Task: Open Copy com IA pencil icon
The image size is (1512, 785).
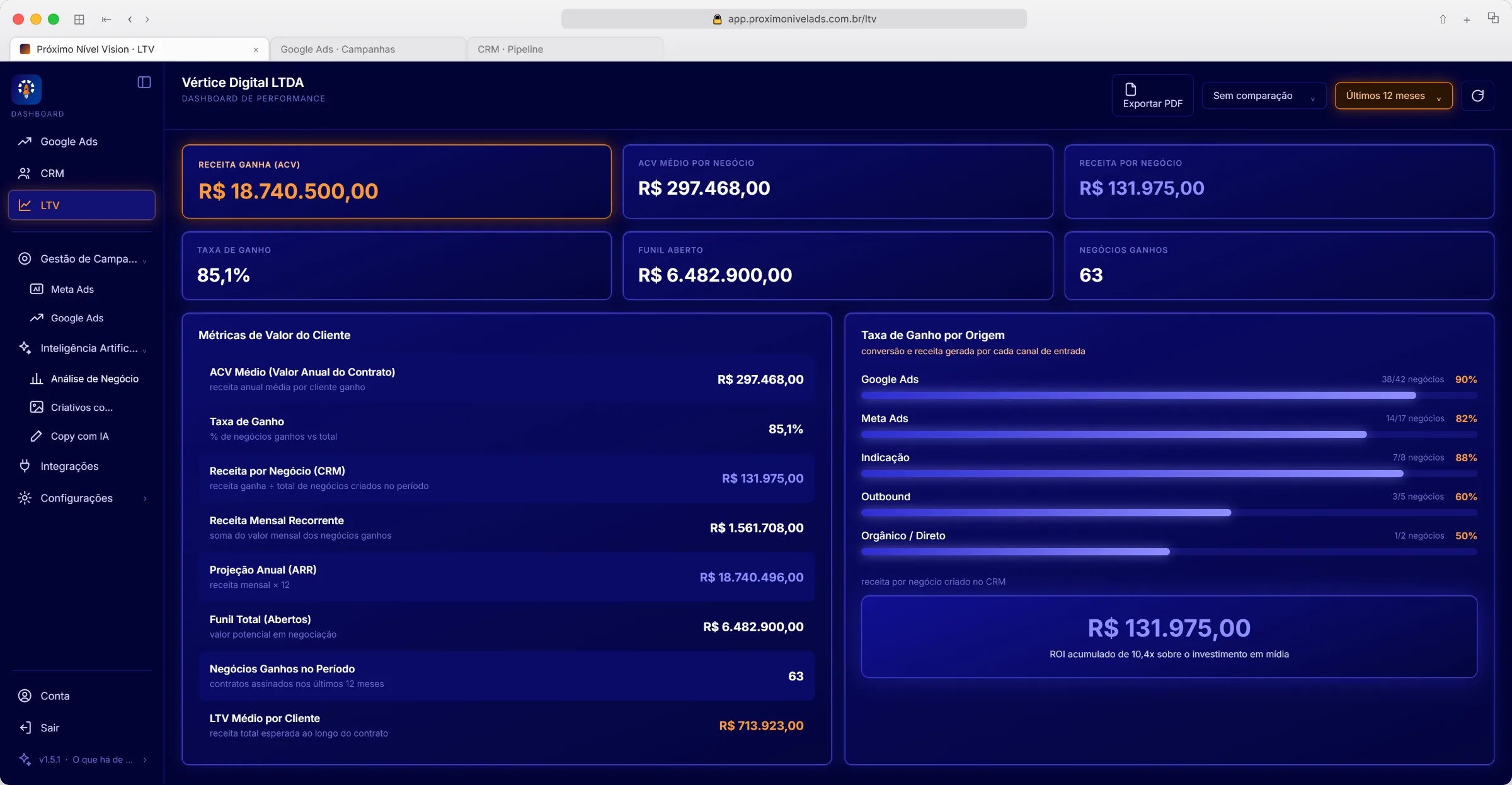Action: click(37, 436)
